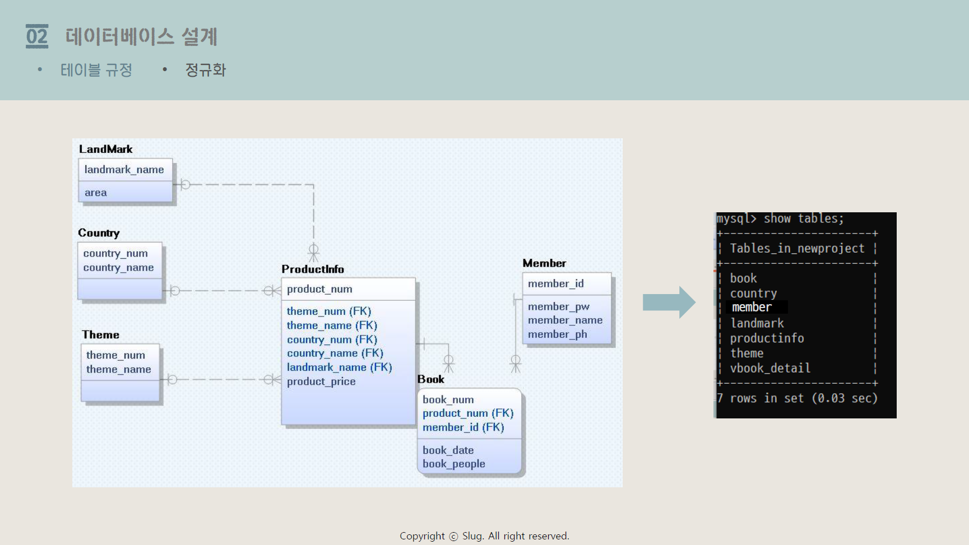Screen dimensions: 969x545
Task: Select country_num (FK) in ProductInfo
Action: (x=332, y=339)
